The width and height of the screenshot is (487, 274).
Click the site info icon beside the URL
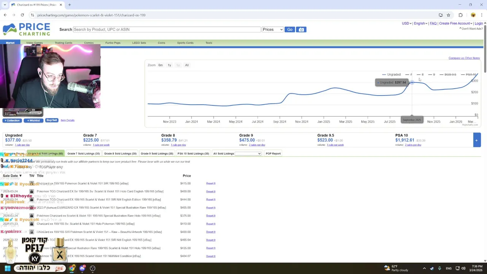(32, 15)
